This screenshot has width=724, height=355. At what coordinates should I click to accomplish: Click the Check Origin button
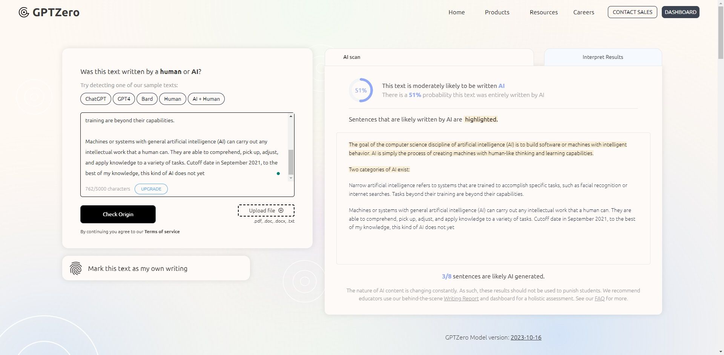click(118, 214)
